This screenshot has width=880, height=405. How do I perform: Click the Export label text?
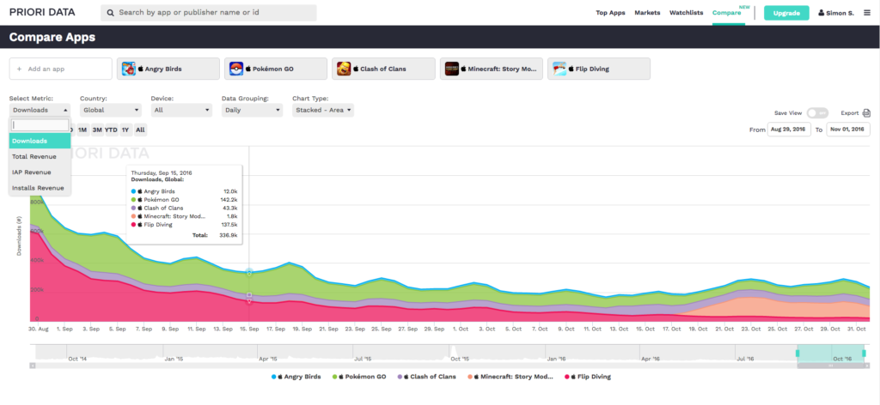click(x=850, y=113)
